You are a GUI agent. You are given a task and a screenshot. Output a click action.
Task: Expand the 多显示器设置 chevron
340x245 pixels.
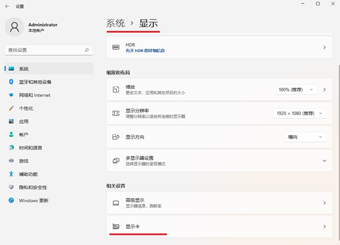[324, 161]
